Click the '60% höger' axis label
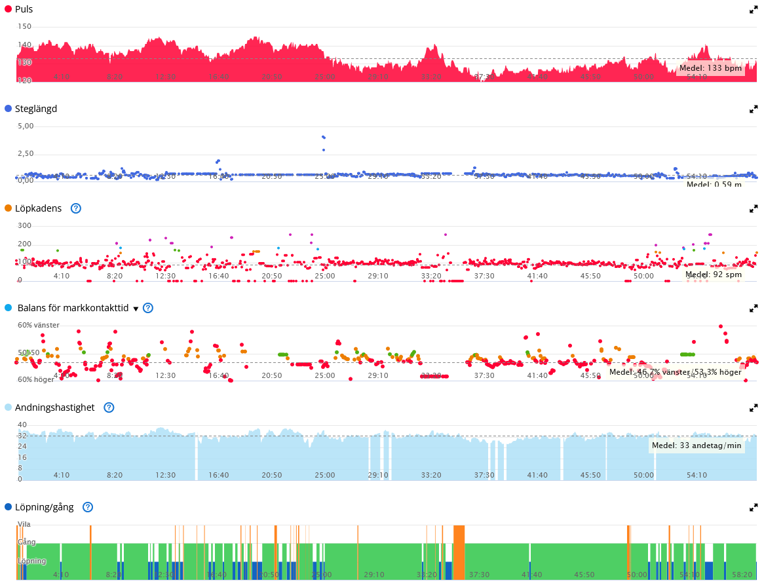Viewport: 764px width, 587px height. [x=36, y=379]
